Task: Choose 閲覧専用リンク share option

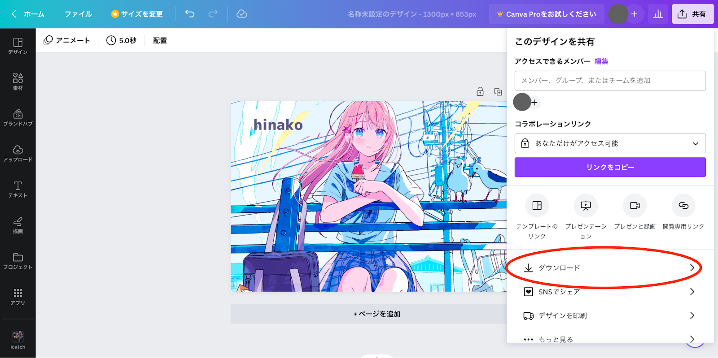Action: 683,212
